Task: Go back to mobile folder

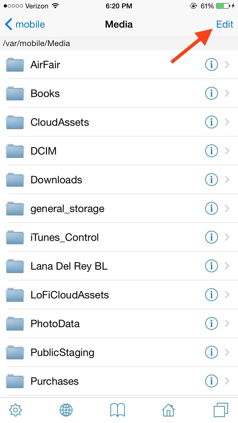Action: 25,24
